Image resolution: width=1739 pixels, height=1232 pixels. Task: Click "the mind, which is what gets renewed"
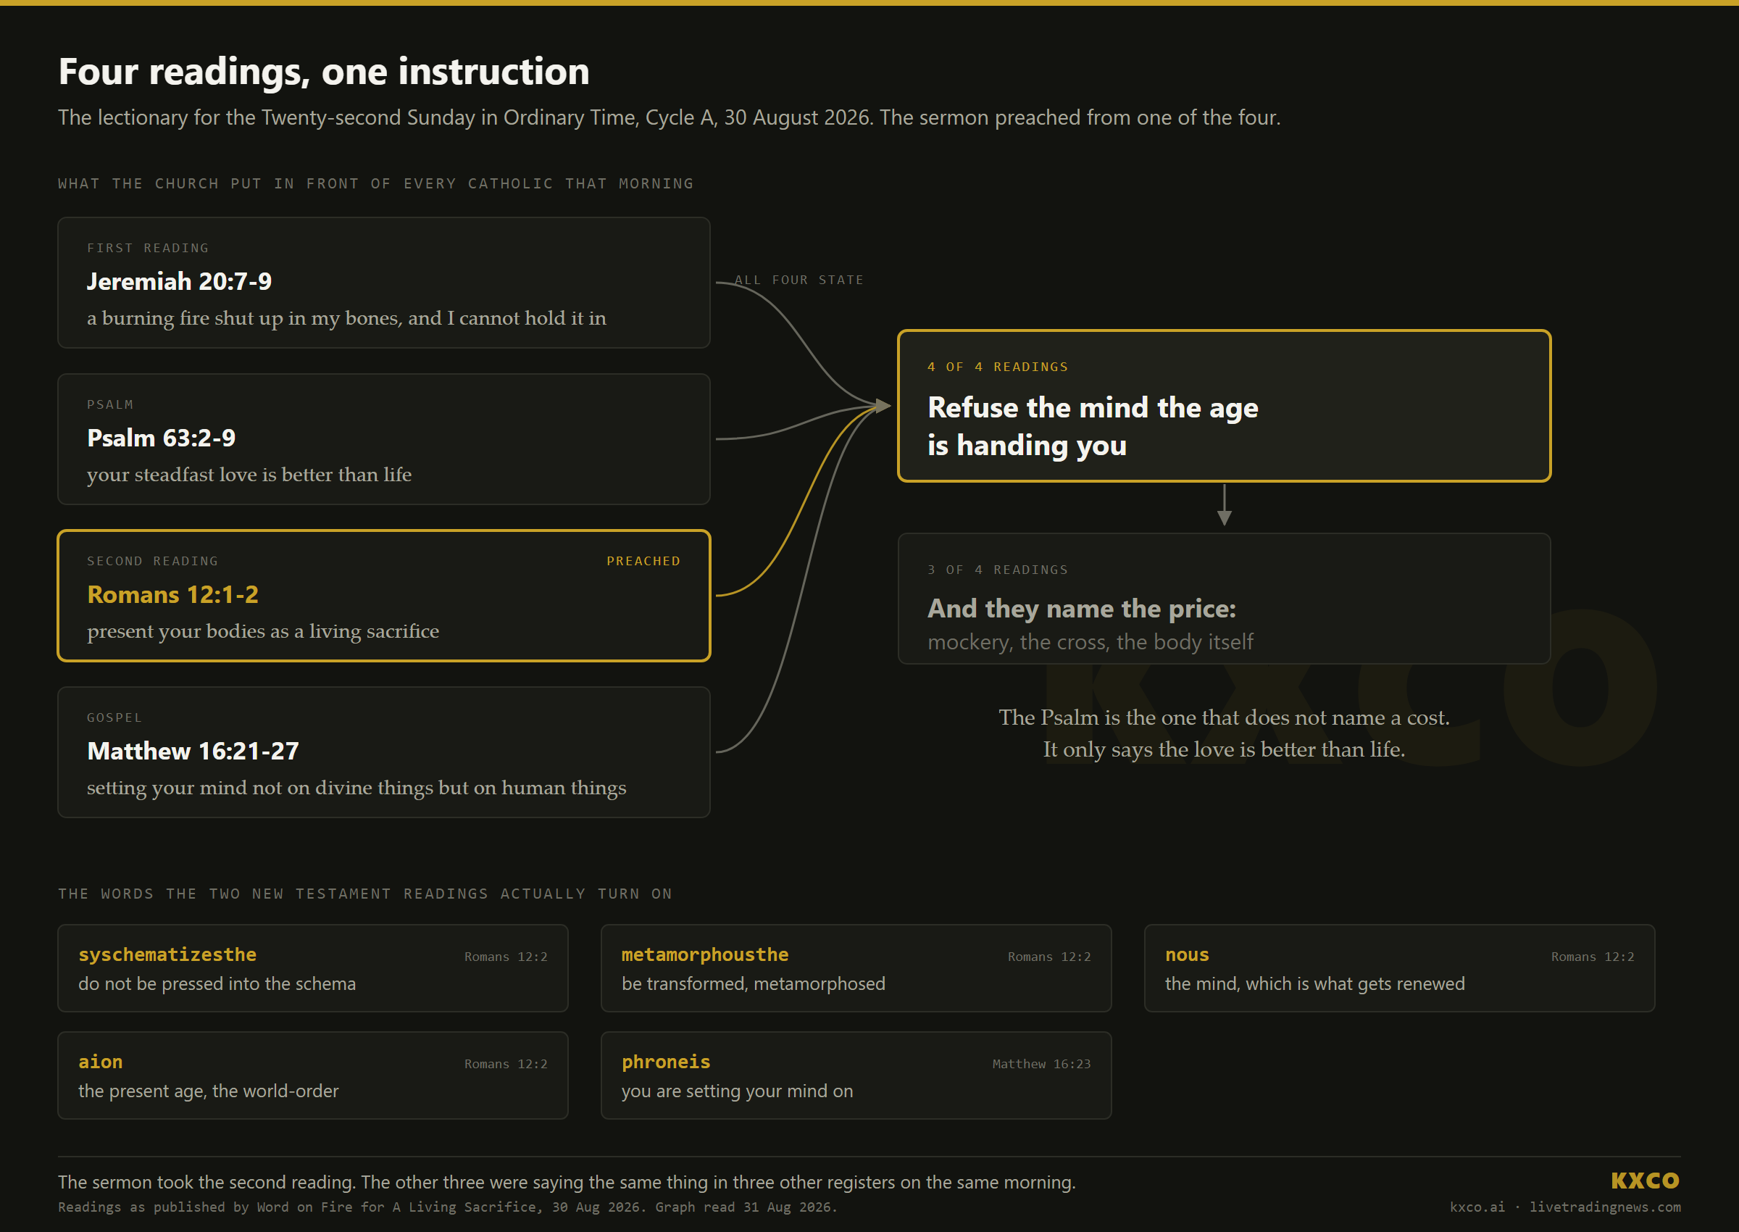click(1315, 984)
